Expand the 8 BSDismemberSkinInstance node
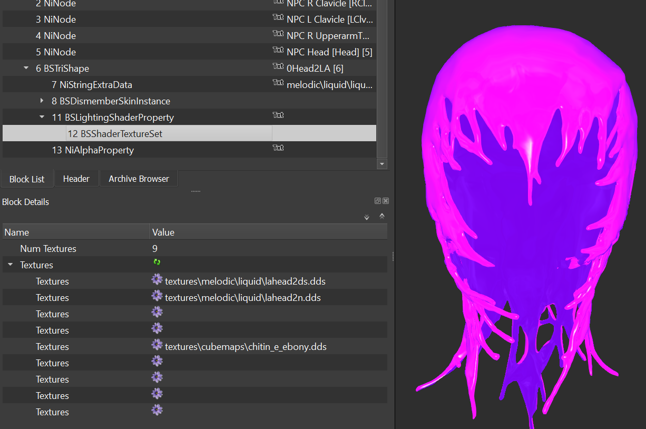 pos(42,101)
